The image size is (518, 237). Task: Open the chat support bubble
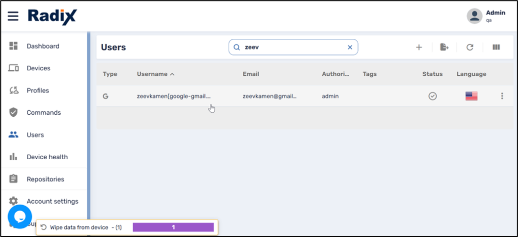(x=20, y=217)
